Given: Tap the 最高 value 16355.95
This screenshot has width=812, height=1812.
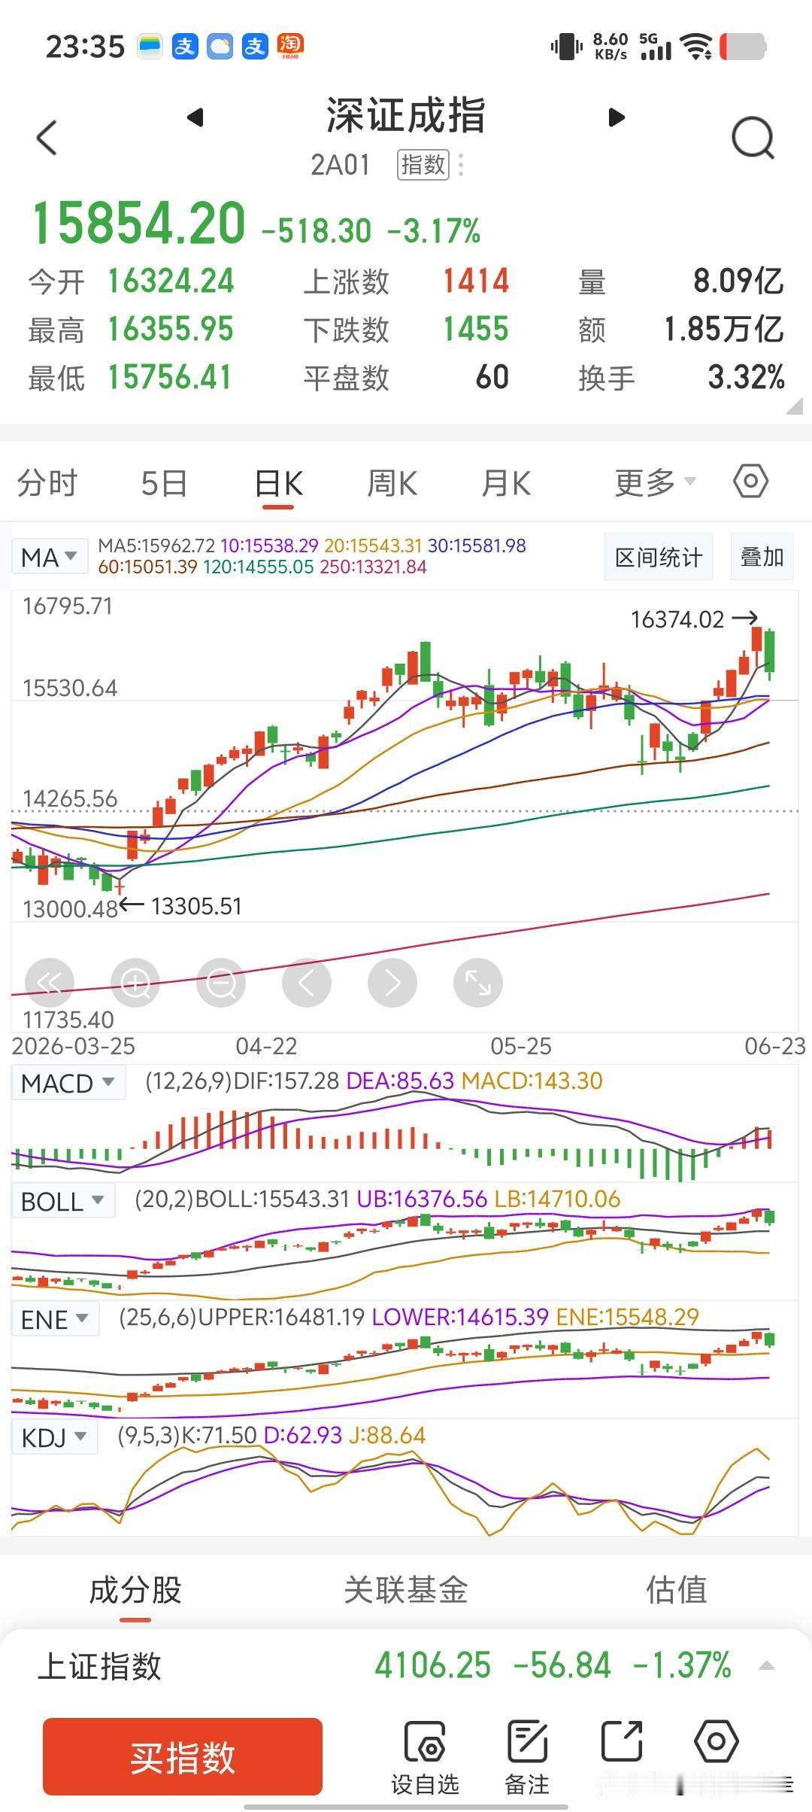Looking at the screenshot, I should click(x=171, y=329).
